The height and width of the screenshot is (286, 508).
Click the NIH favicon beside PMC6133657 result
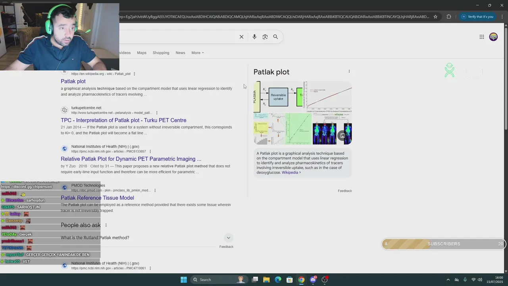pos(64,149)
